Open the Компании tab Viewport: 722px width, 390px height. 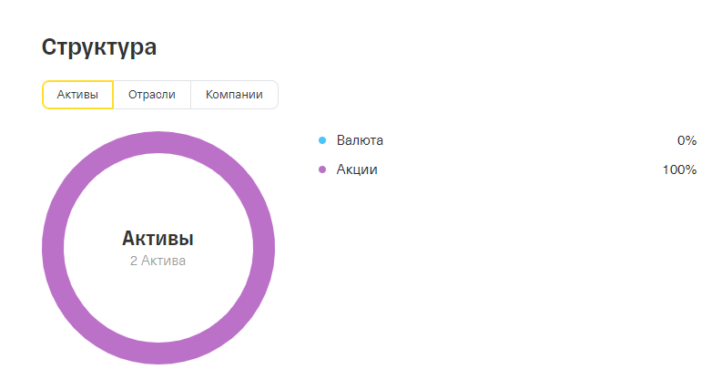click(x=234, y=95)
